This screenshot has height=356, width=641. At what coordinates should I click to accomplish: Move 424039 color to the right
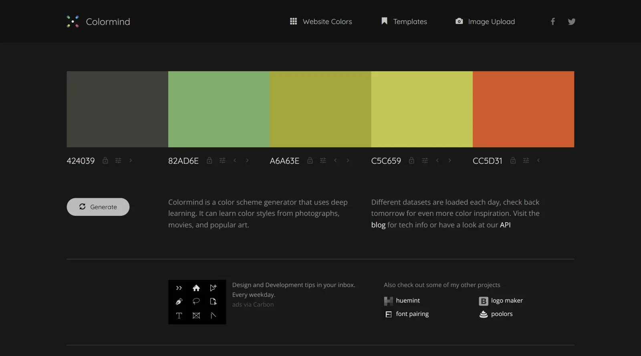click(131, 161)
